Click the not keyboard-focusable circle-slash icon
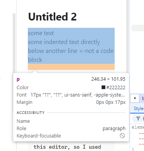Image resolution: width=144 pixels, height=151 pixels. click(122, 136)
